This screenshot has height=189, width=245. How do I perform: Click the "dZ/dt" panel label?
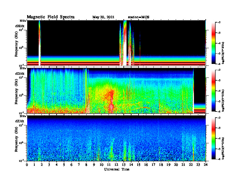coord(20,121)
